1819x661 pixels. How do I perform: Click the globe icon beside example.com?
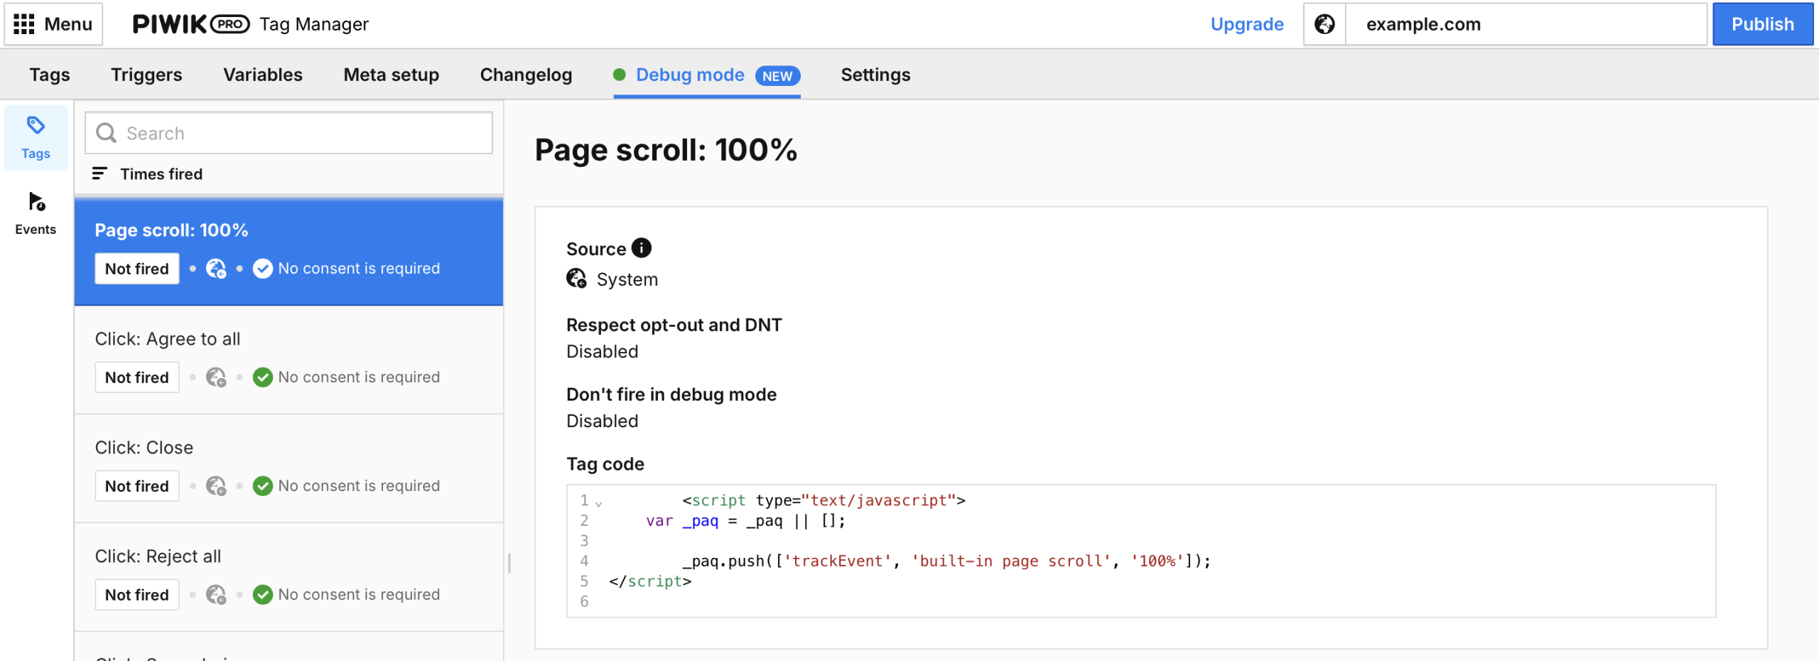[x=1324, y=24]
